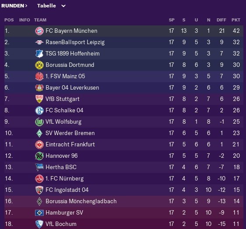Click the FC Schalke 04 badge
The image size is (246, 229).
coord(39,111)
